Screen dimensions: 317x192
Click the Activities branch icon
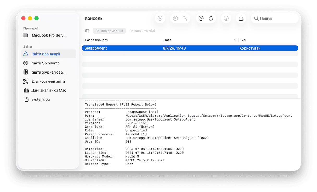(x=185, y=18)
